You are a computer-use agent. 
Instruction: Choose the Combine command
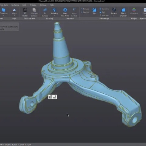104,9
